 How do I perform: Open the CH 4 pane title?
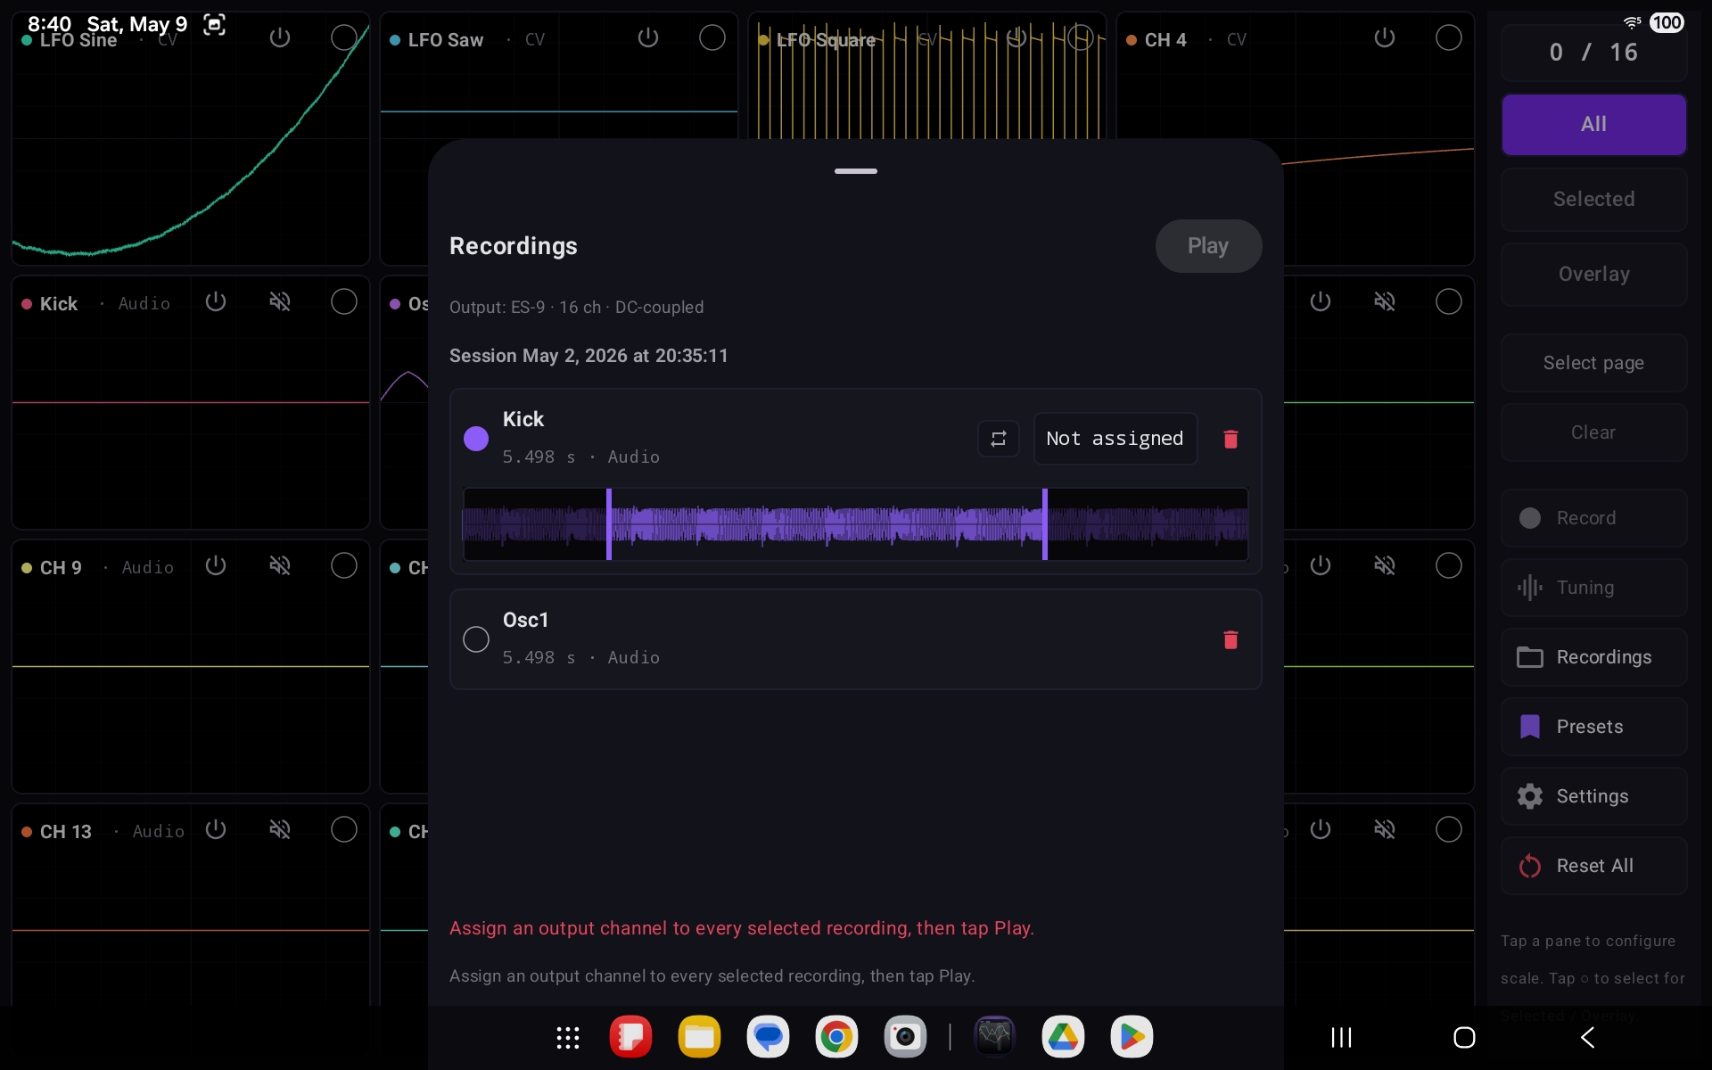[x=1165, y=40]
